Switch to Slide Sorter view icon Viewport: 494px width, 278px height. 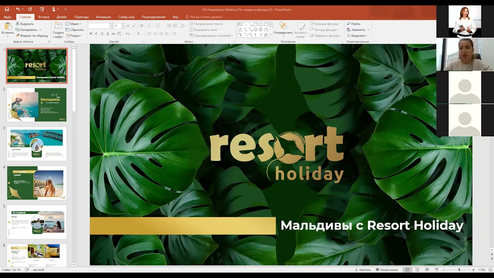417,270
